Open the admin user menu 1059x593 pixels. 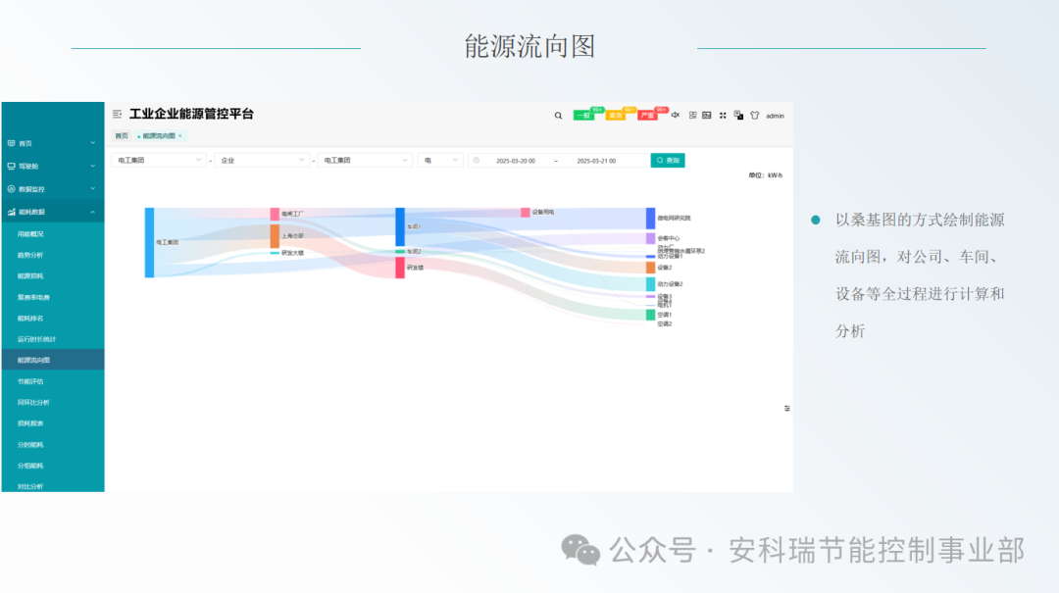775,117
